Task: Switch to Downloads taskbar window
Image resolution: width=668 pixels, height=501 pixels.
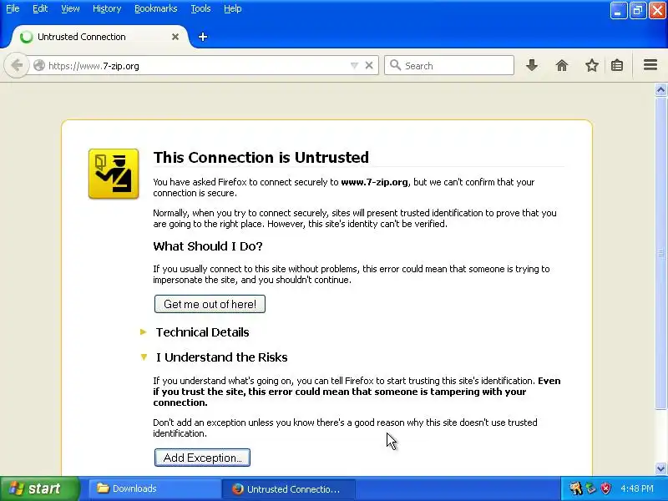Action: coord(154,488)
